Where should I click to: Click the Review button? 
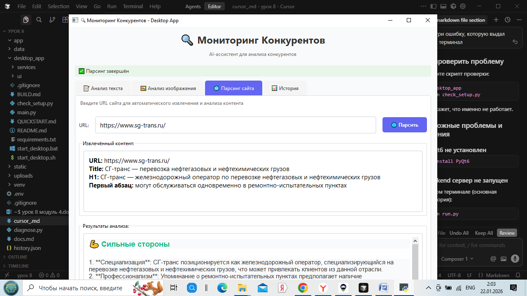(507, 233)
